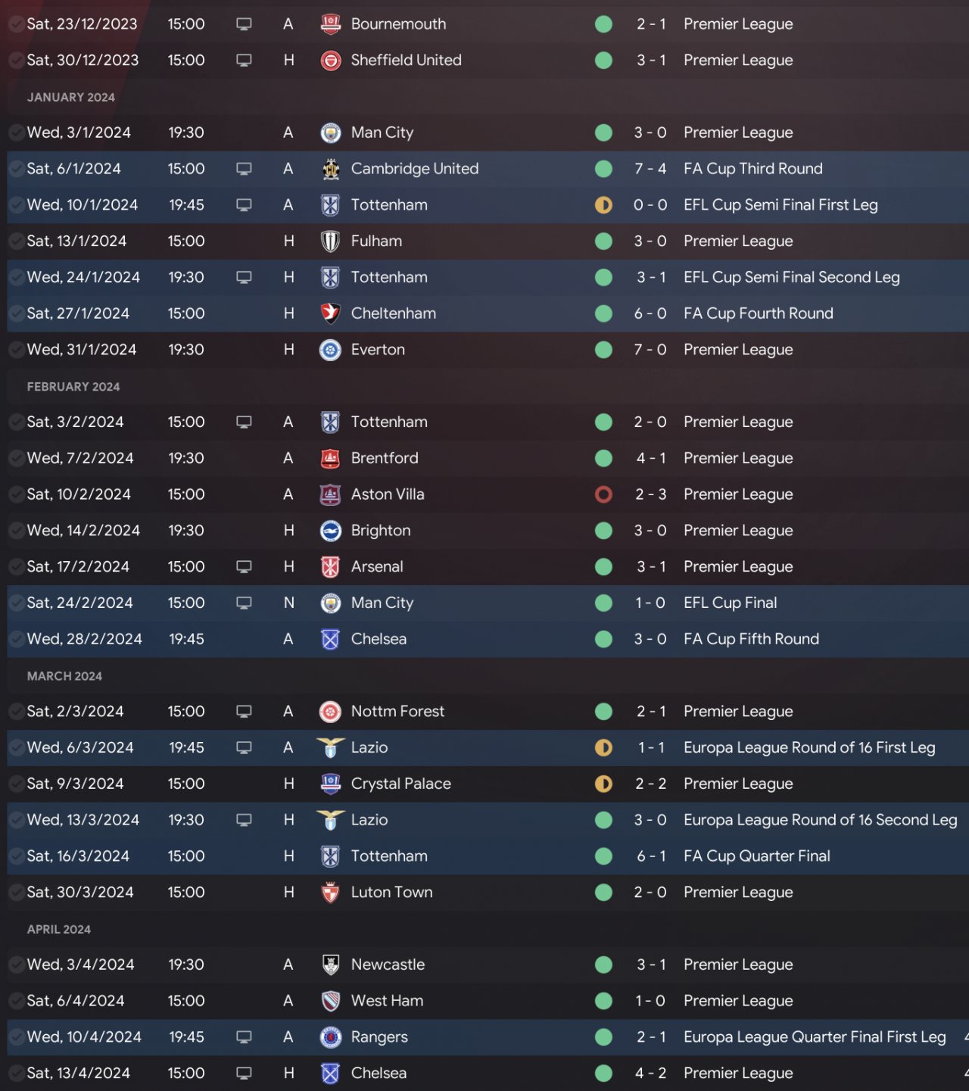969x1091 pixels.
Task: Click the TV icon on Cambridge United row
Action: click(244, 169)
